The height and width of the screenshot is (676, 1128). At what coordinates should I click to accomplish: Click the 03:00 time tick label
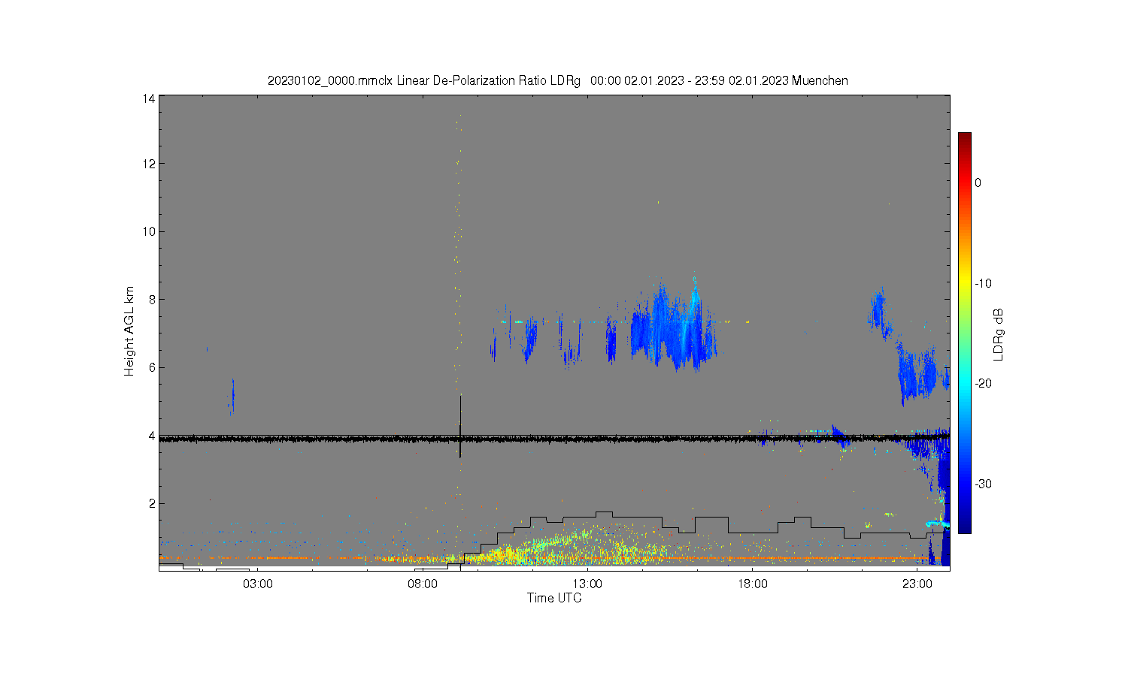[x=258, y=584]
